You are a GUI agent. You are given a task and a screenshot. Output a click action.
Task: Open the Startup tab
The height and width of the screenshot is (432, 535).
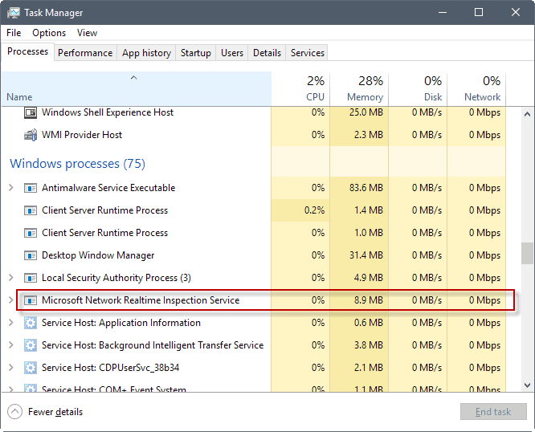[x=195, y=53]
